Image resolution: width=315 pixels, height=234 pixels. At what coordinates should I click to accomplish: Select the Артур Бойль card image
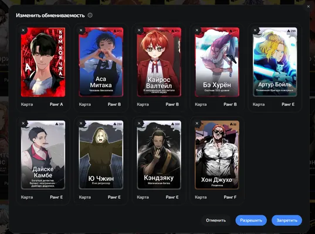[x=275, y=62]
